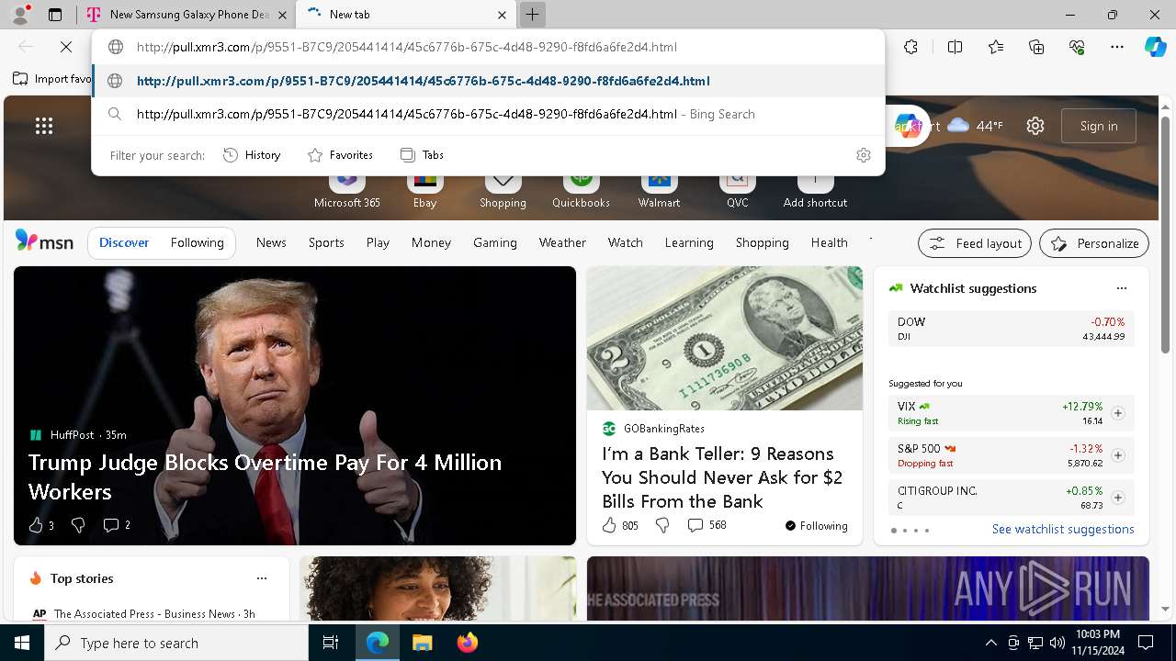
Task: Open the DOW watchlist row
Action: pos(1011,329)
